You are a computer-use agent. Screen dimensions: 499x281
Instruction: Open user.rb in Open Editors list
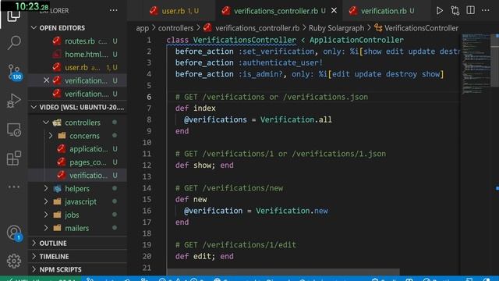click(78, 68)
